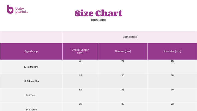Click shoulder value 25 for 12-18 Months

[x=172, y=61]
